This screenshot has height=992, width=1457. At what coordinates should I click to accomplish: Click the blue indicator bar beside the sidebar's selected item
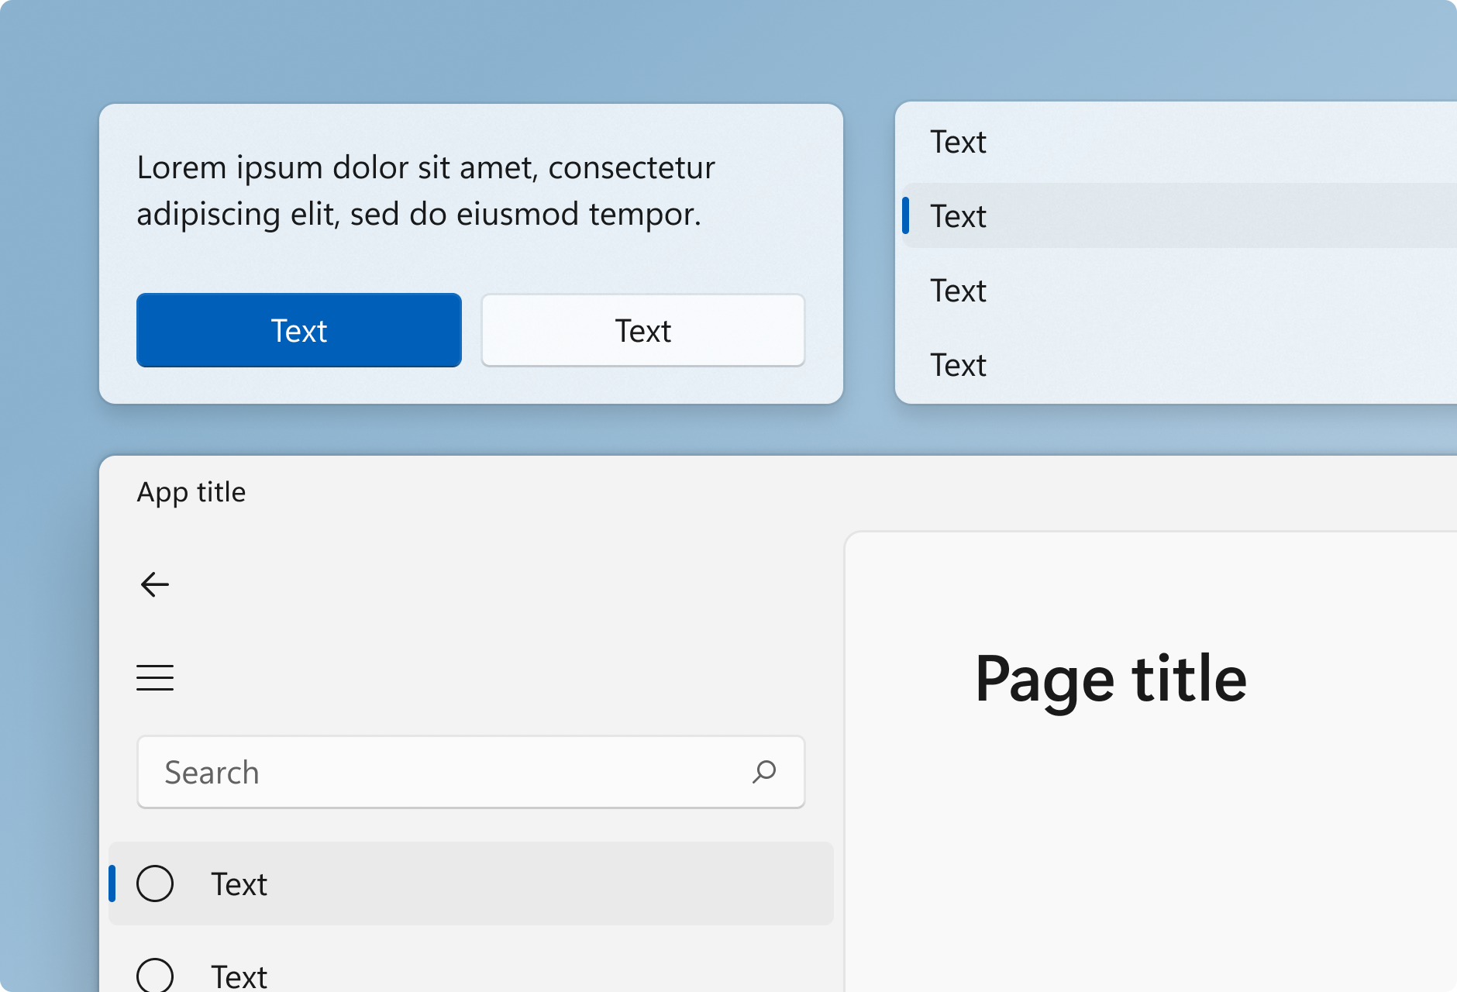113,883
